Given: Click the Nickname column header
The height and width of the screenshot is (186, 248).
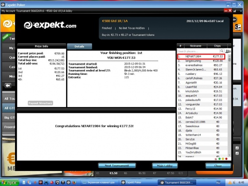Looking at the screenshot, I should 195,46.
